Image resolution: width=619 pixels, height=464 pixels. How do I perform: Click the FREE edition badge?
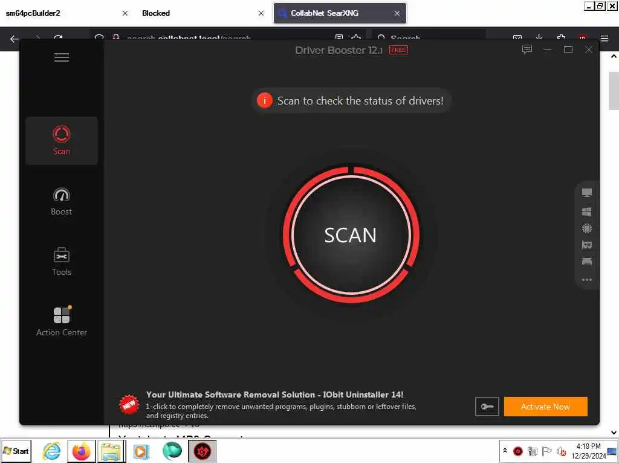coord(398,50)
